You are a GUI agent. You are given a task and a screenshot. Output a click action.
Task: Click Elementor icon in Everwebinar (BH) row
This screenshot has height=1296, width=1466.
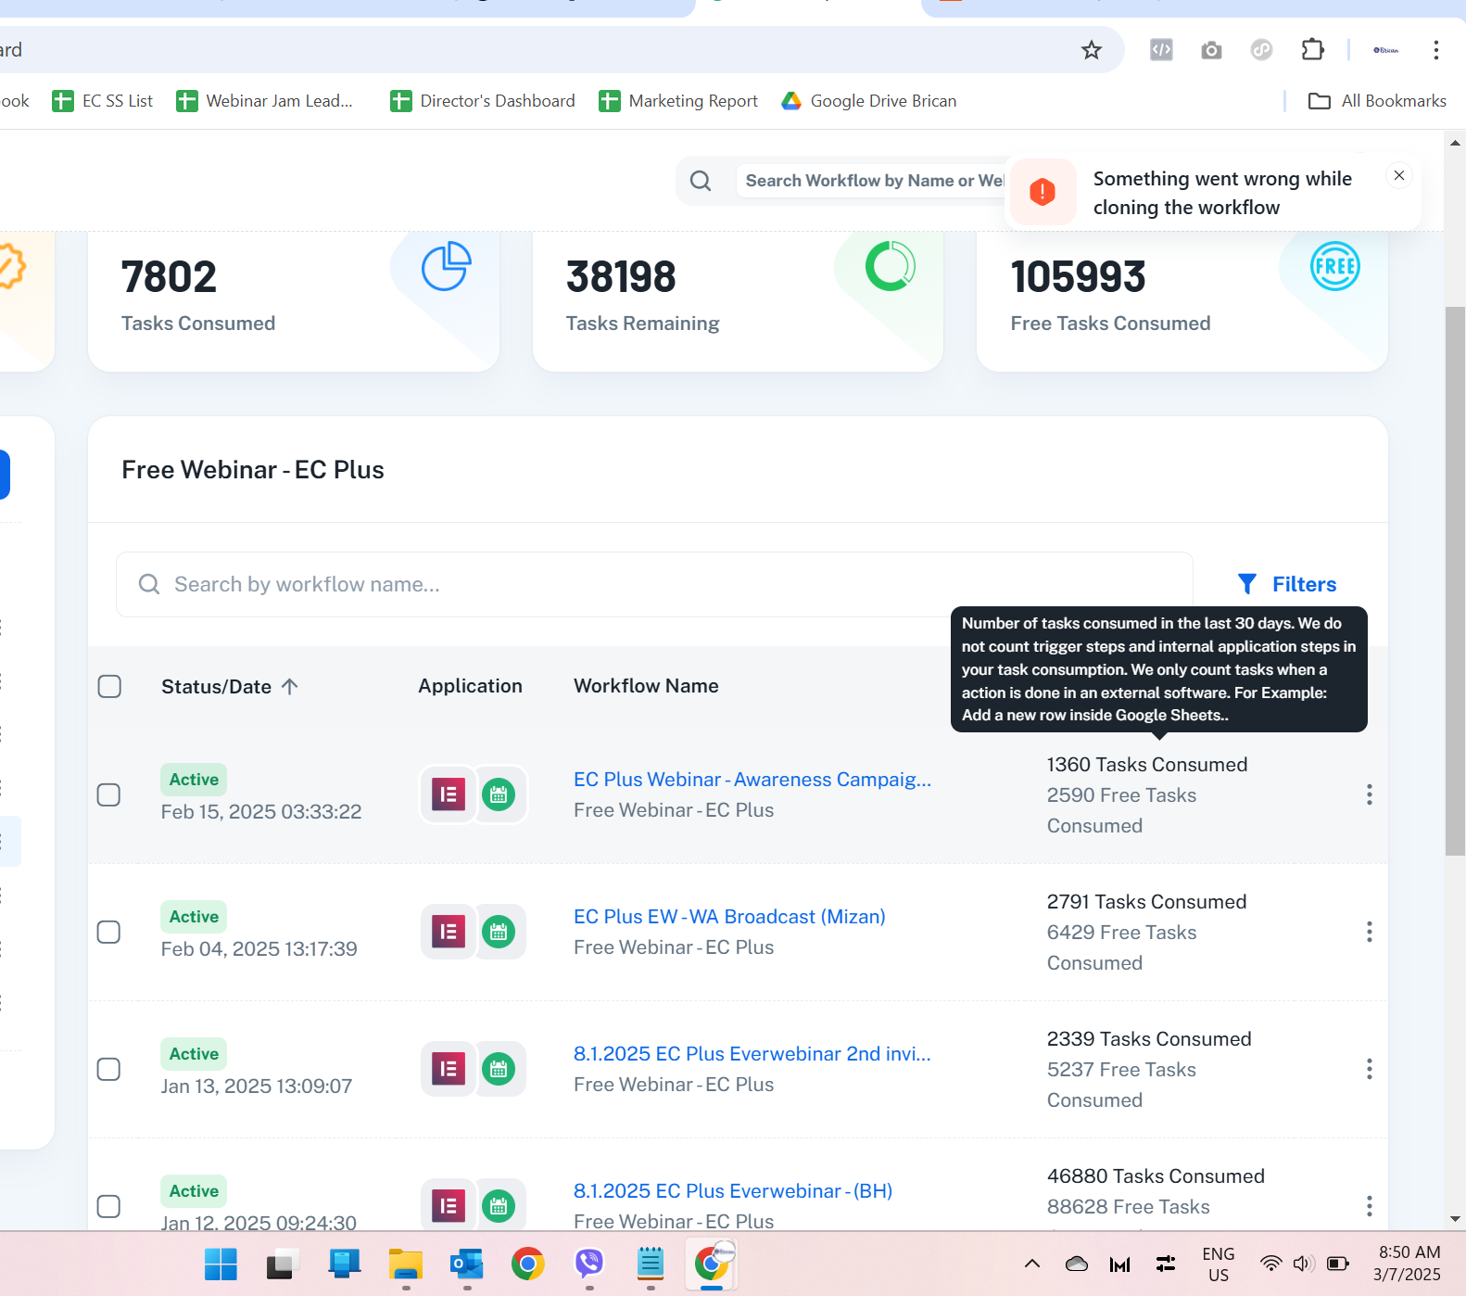pos(449,1206)
